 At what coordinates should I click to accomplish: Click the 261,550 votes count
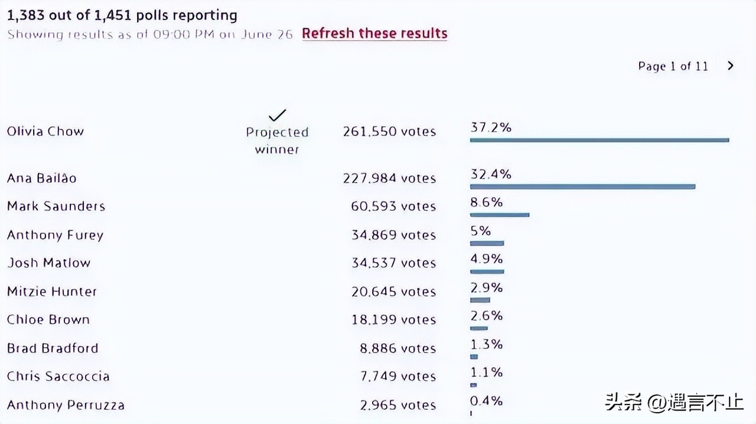[x=389, y=132]
